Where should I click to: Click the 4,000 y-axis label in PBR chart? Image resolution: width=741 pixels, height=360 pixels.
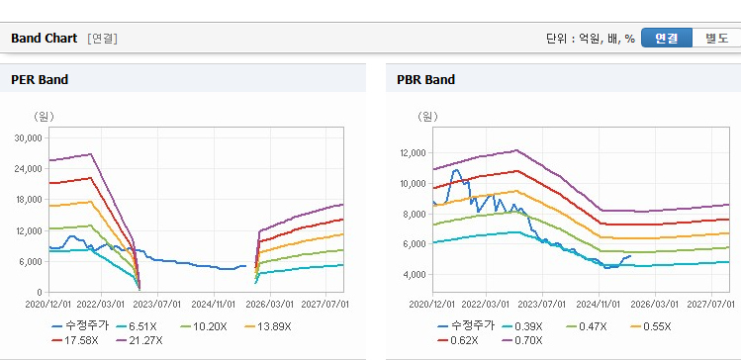(x=415, y=275)
